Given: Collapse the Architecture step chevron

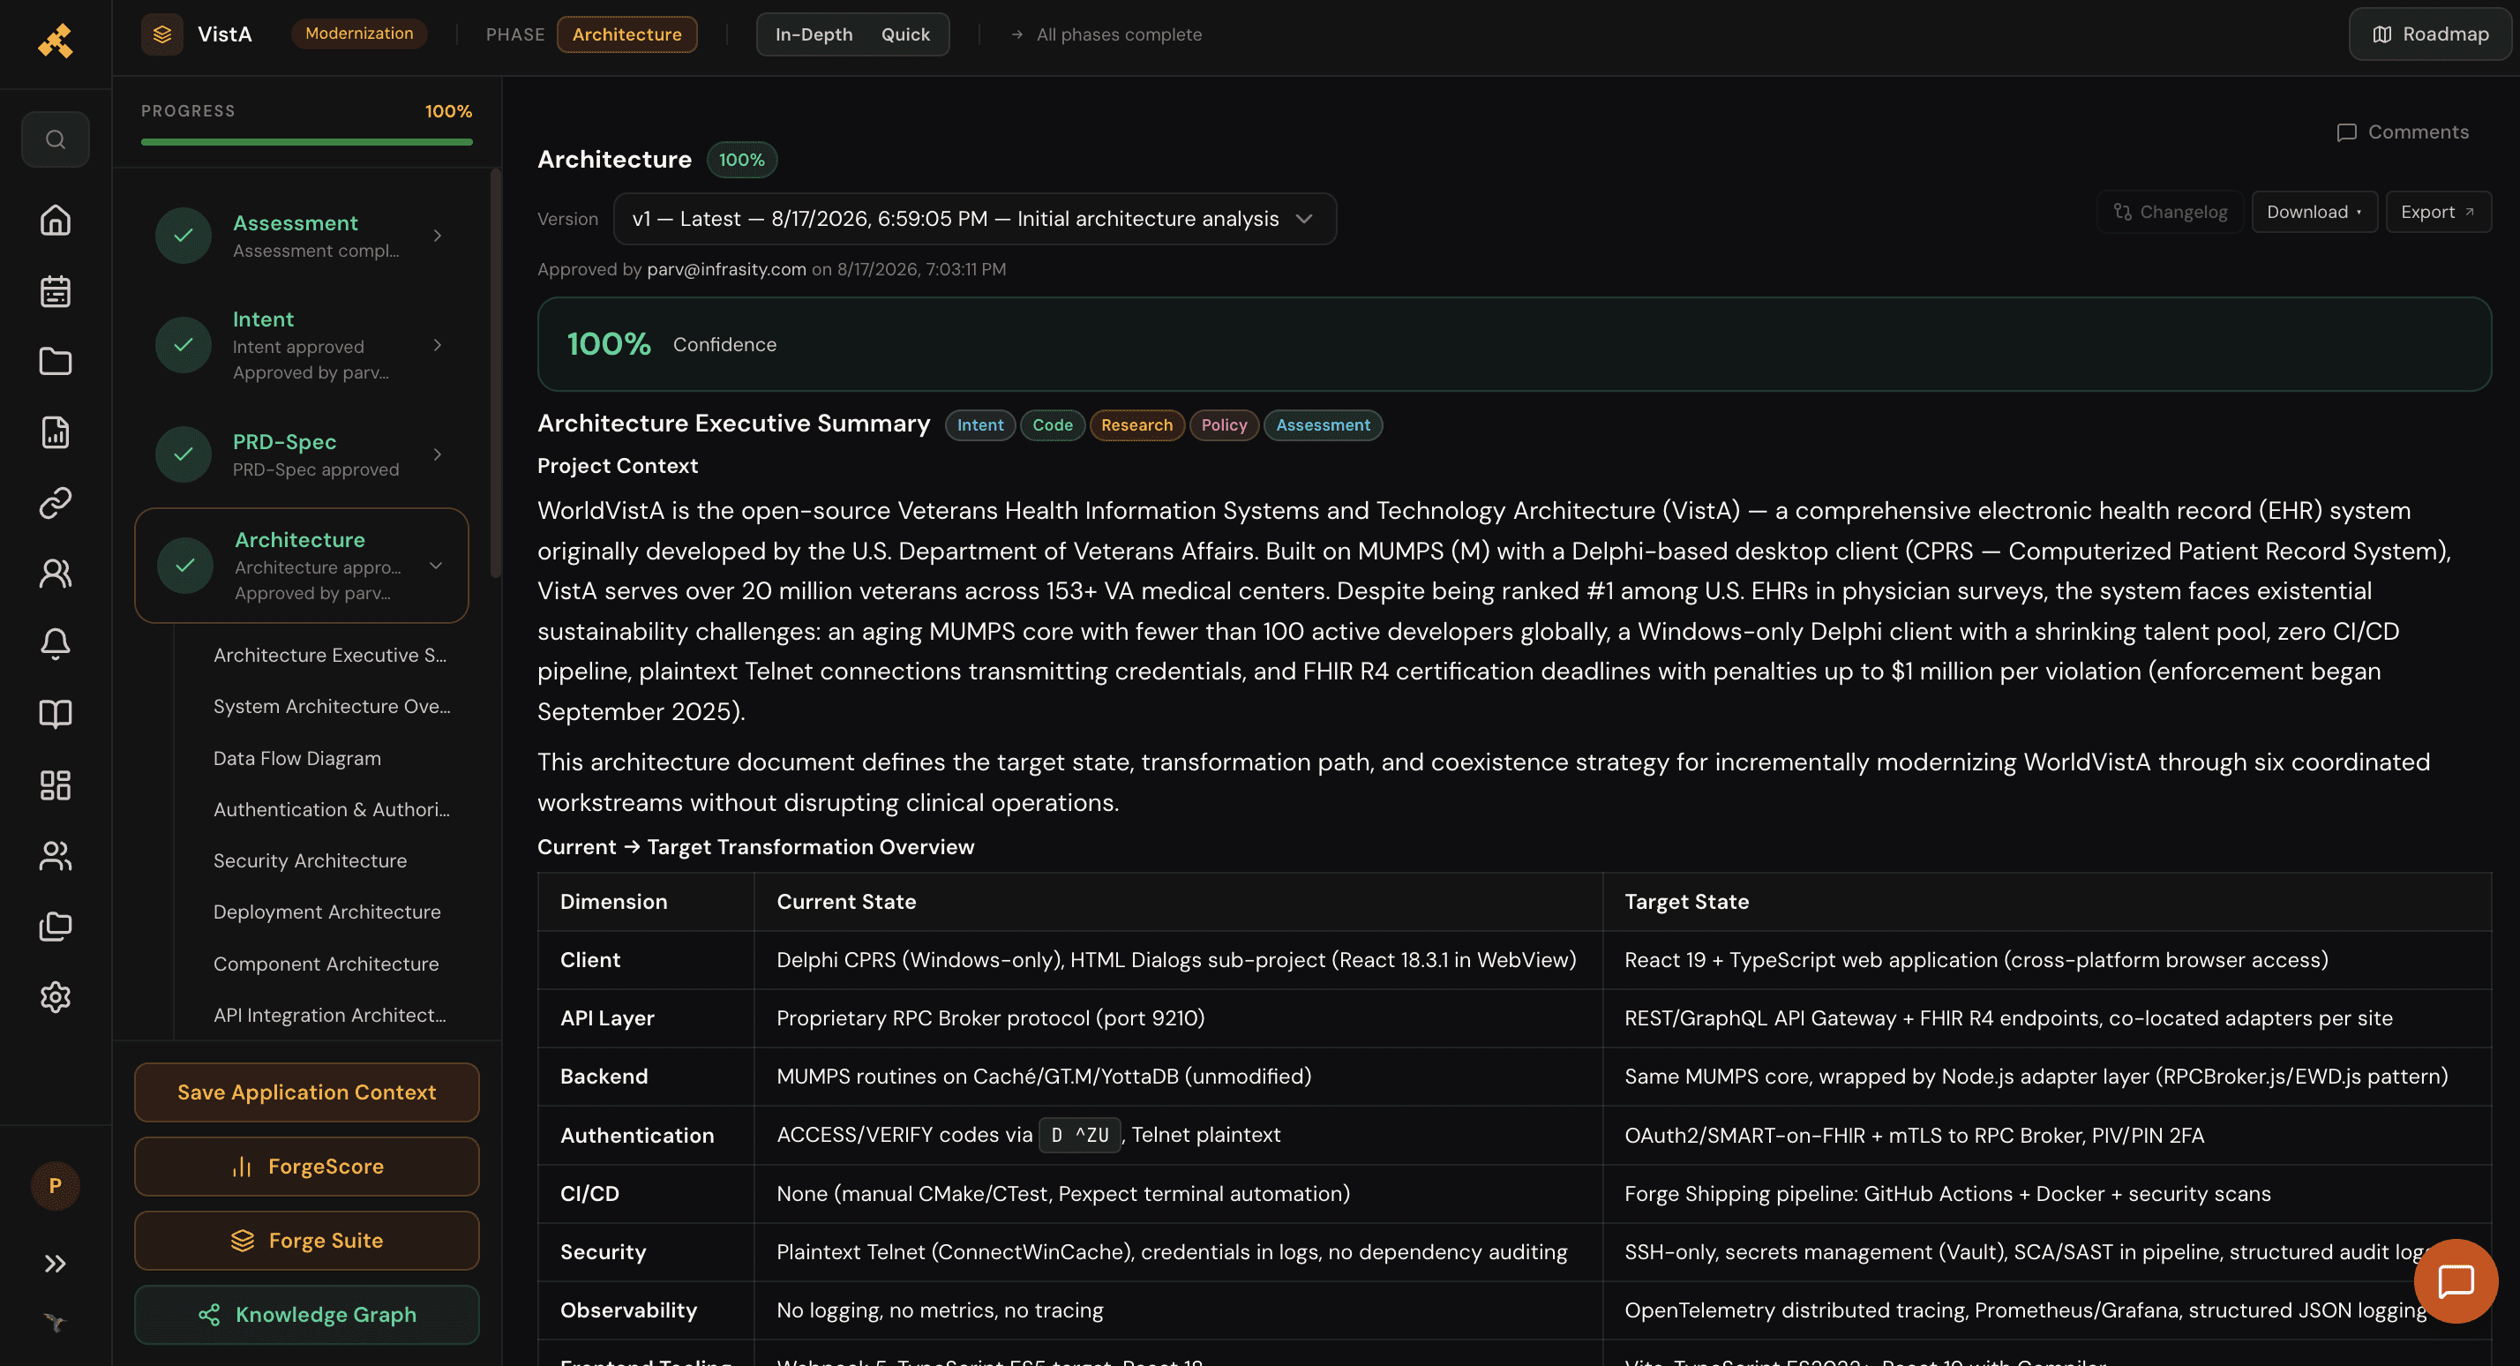Looking at the screenshot, I should [x=436, y=566].
